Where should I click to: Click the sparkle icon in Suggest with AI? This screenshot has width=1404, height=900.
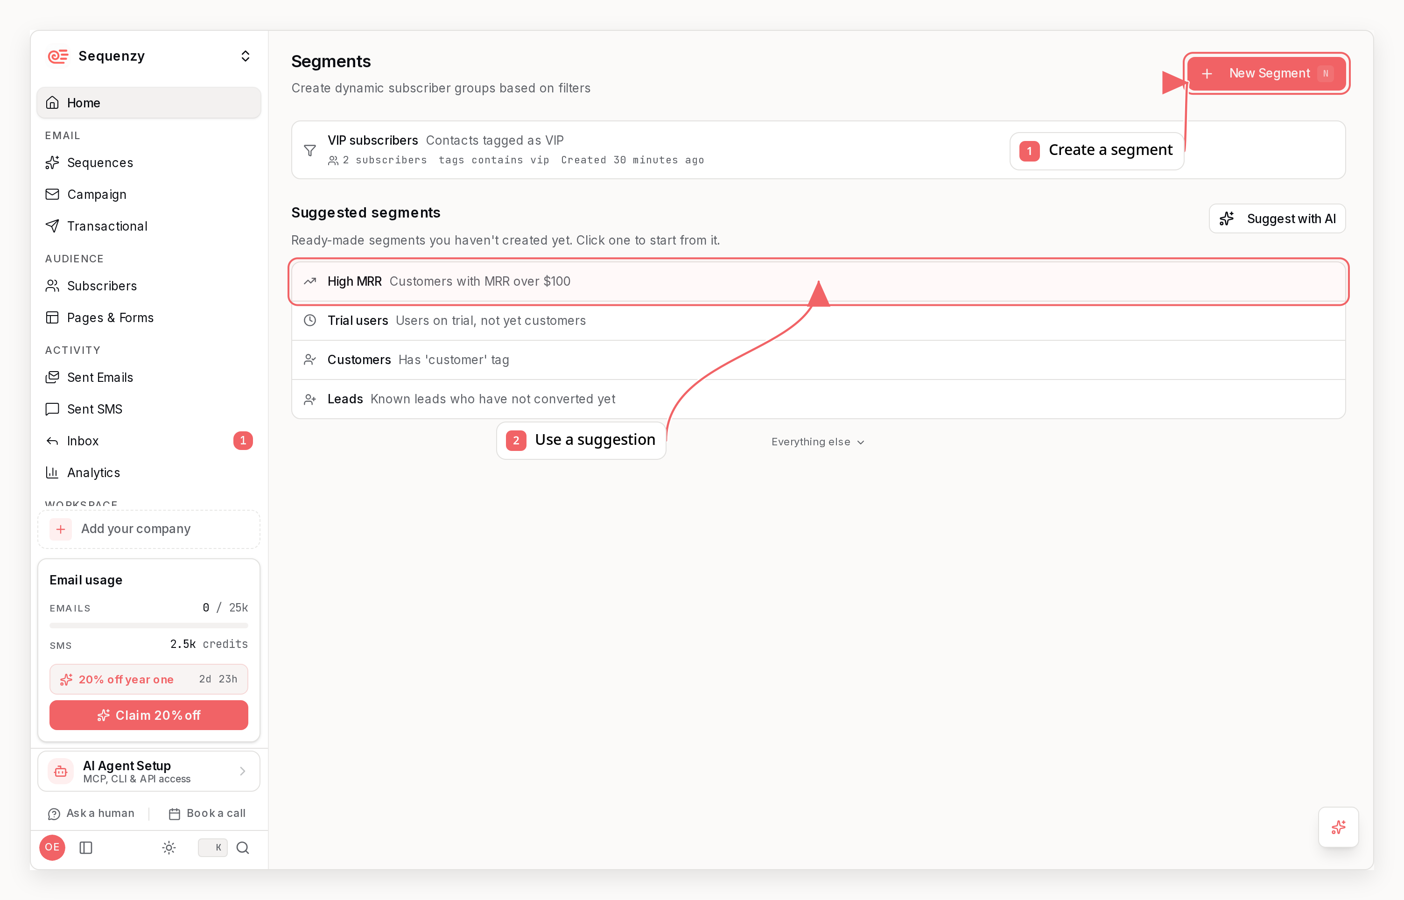1226,218
